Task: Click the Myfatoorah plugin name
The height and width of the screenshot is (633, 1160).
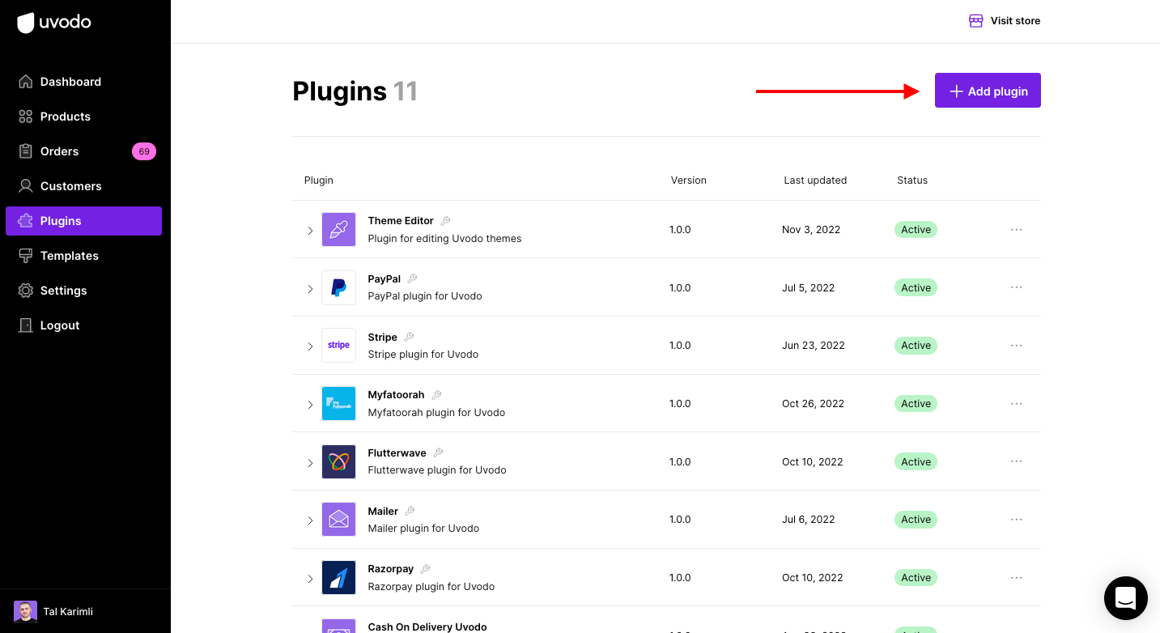Action: (x=396, y=395)
